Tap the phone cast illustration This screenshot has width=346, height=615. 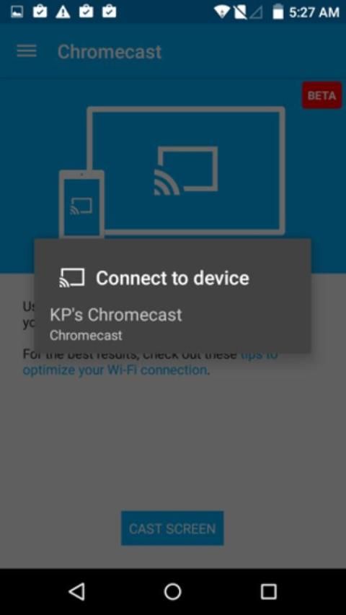[81, 204]
